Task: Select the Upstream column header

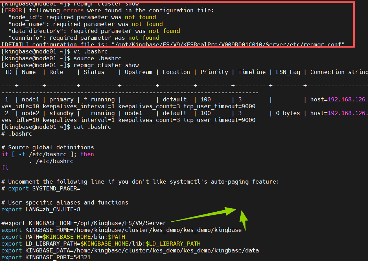Action: coord(138,72)
